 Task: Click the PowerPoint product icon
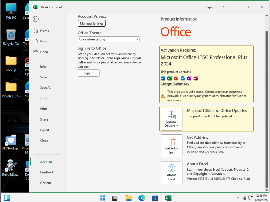point(176,79)
